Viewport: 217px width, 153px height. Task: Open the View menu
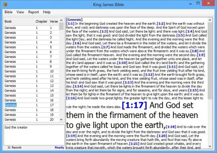pos(20,12)
